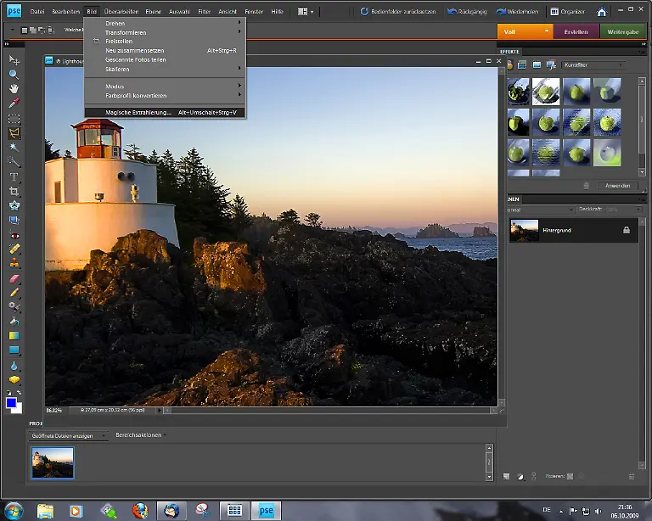Open the Kunstfilter effects dropdown

tap(596, 64)
